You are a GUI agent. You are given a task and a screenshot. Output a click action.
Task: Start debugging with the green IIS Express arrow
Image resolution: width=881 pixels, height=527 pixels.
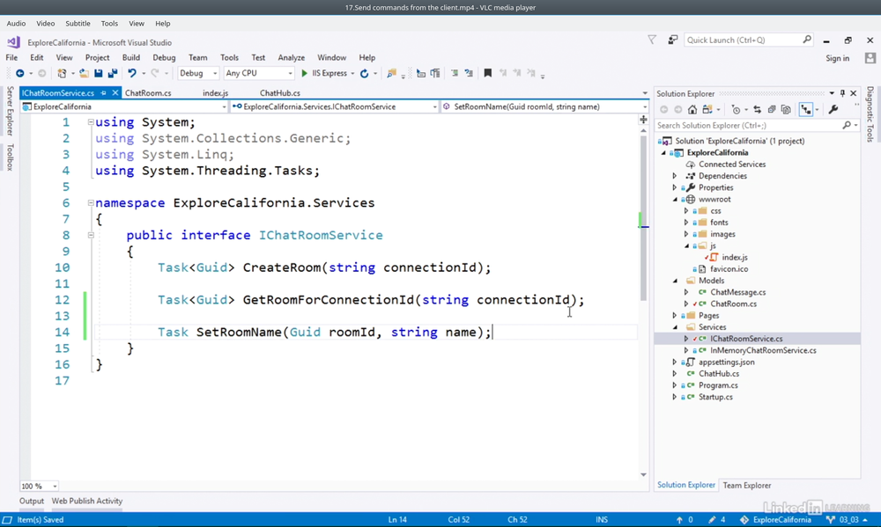tap(304, 74)
